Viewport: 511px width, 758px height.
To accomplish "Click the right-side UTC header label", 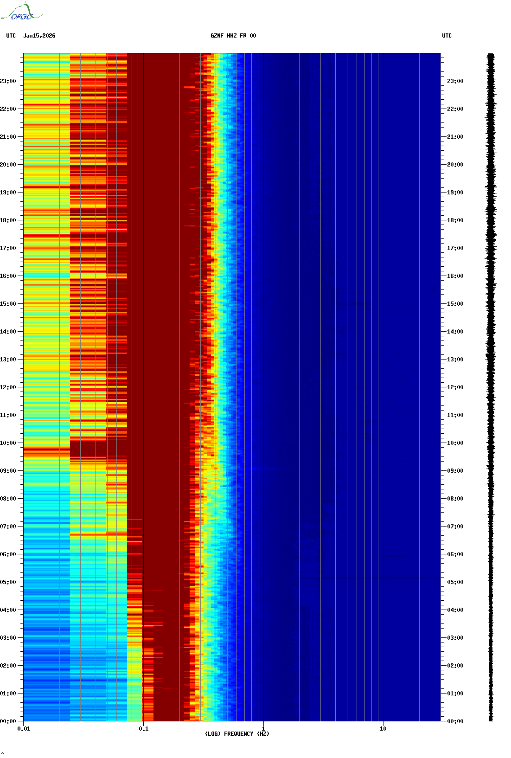I will pos(447,36).
